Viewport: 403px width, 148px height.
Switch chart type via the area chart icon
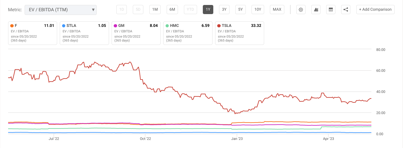(316, 10)
